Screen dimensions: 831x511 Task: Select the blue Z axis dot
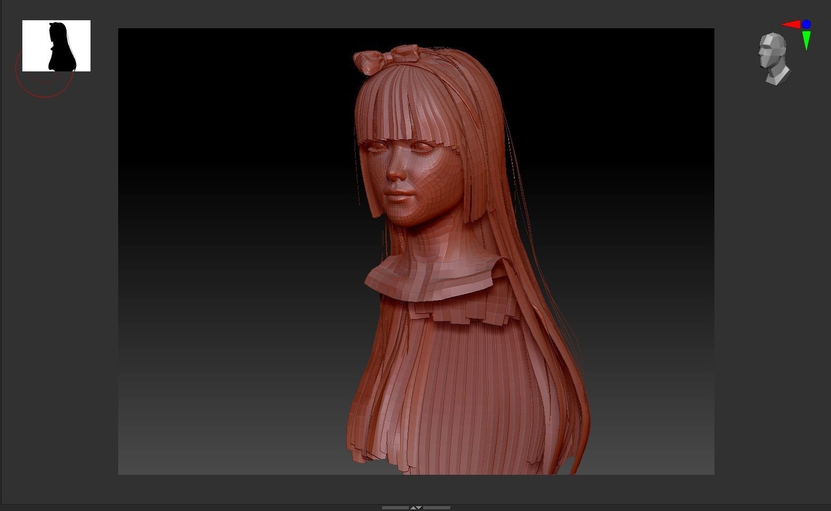[806, 24]
